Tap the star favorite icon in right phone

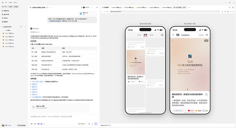pos(196,111)
